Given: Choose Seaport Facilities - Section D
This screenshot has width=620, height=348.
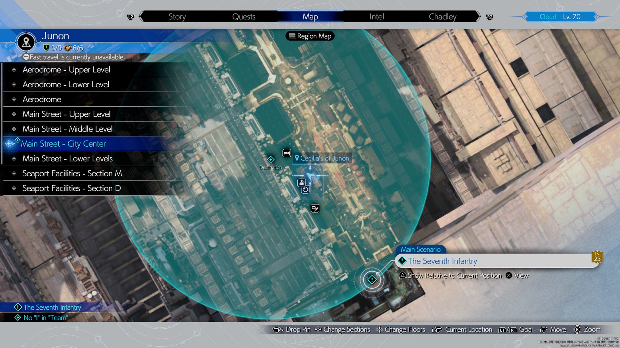Looking at the screenshot, I should coord(71,188).
